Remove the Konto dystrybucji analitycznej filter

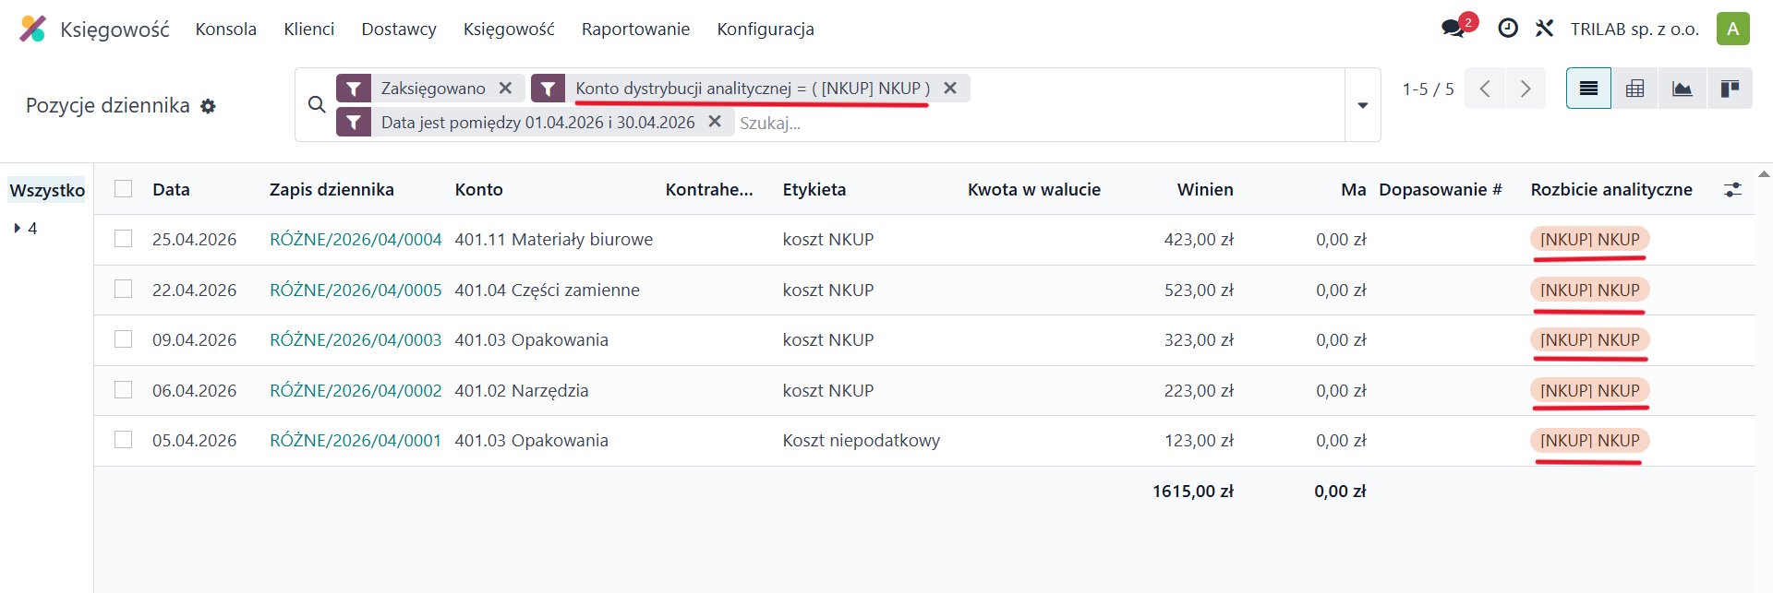(950, 88)
